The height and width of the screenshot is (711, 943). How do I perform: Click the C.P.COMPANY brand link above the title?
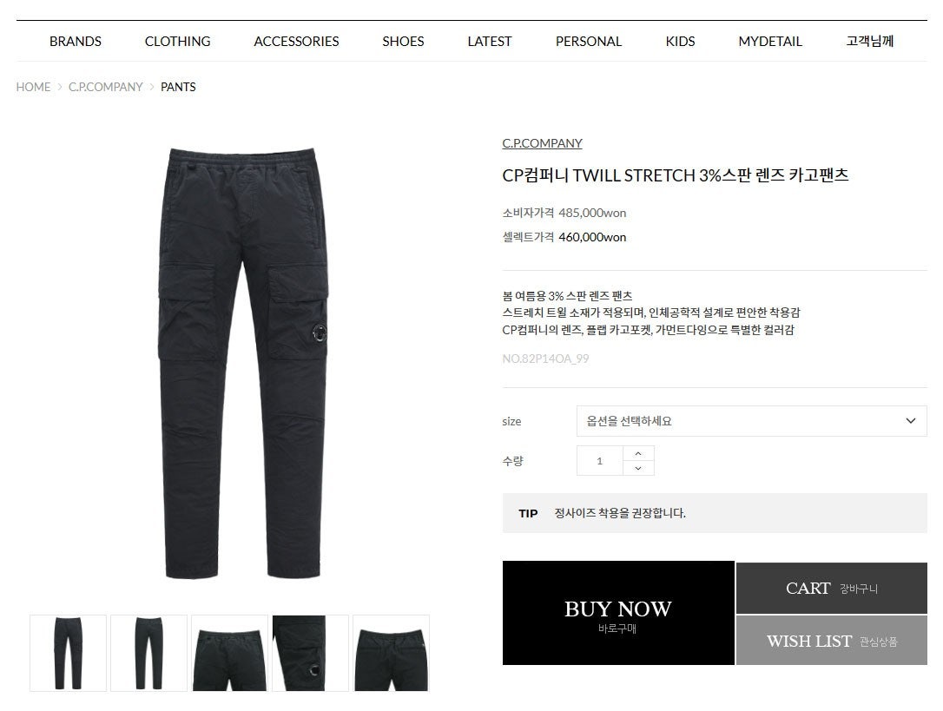pos(543,143)
